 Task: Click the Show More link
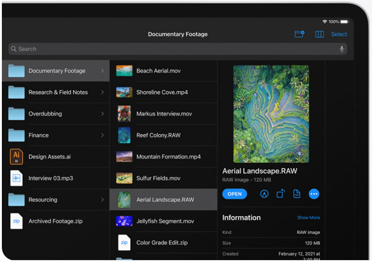pyautogui.click(x=308, y=217)
